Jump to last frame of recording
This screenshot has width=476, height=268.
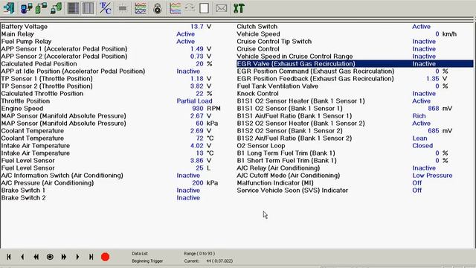(x=91, y=257)
